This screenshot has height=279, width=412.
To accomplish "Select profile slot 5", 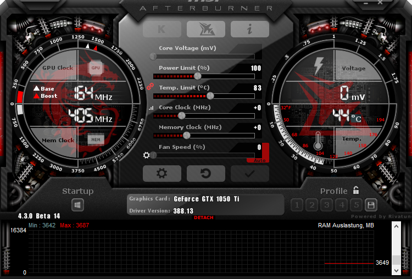I will point(357,205).
